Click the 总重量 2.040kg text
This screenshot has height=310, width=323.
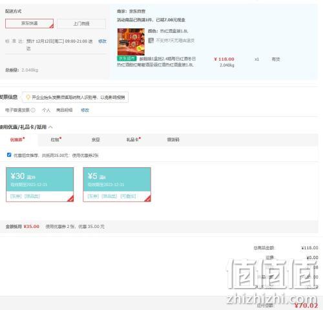click(22, 70)
